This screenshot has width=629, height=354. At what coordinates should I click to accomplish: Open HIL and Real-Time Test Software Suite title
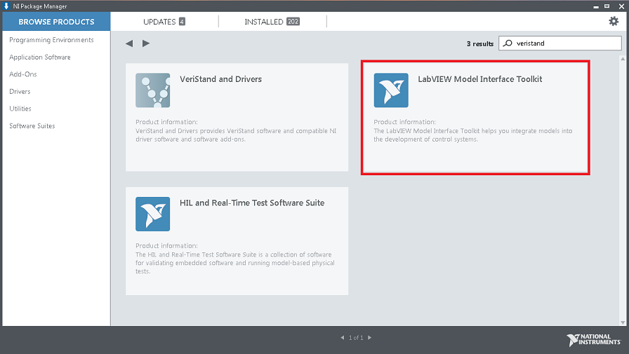[x=252, y=203]
